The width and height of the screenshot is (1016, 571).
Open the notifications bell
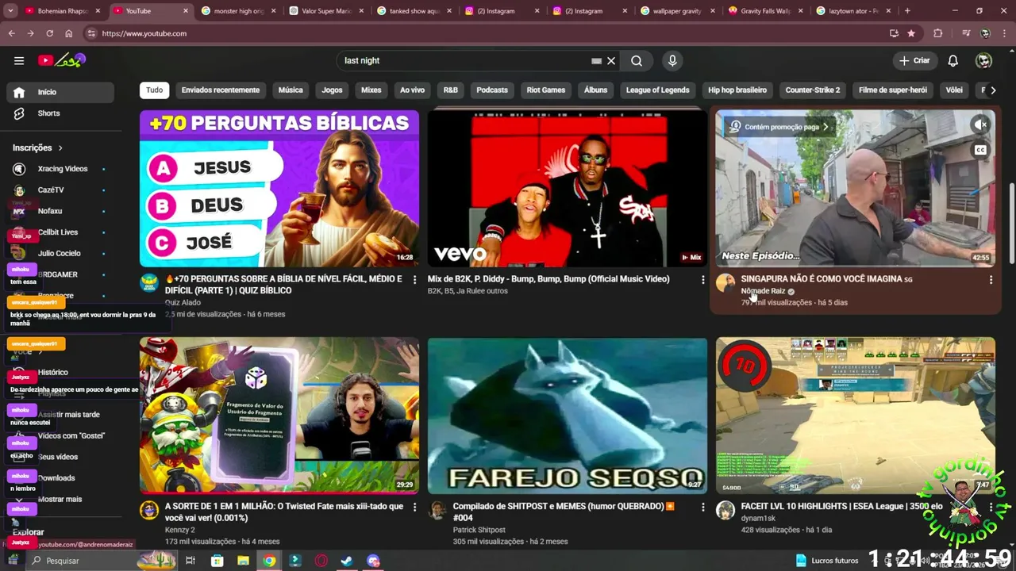[953, 60]
